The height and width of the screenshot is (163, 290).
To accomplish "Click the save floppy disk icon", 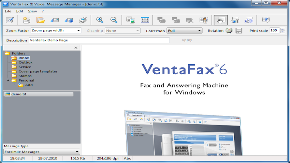I will 239,31.
